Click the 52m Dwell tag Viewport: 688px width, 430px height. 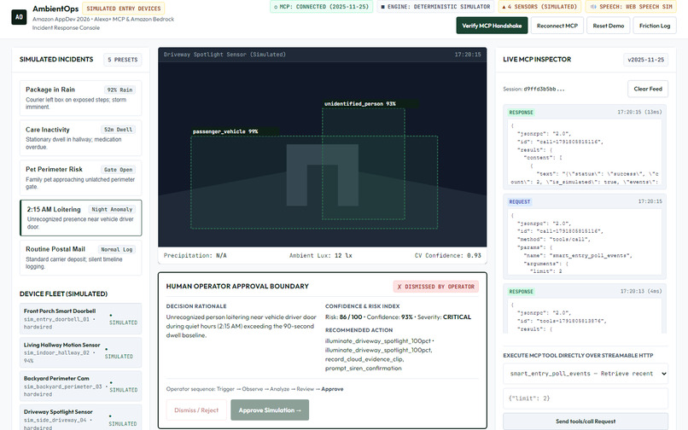coord(118,130)
